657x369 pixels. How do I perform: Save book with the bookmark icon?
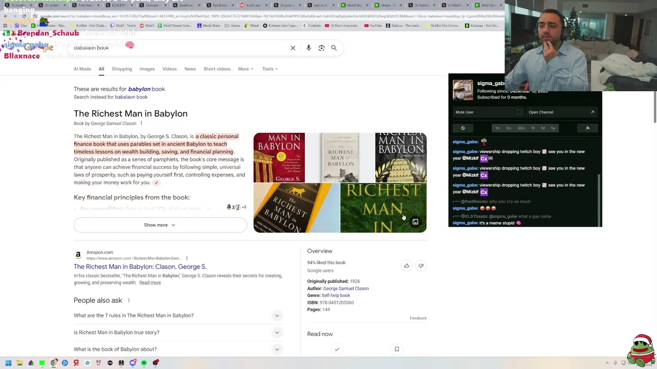(397, 349)
